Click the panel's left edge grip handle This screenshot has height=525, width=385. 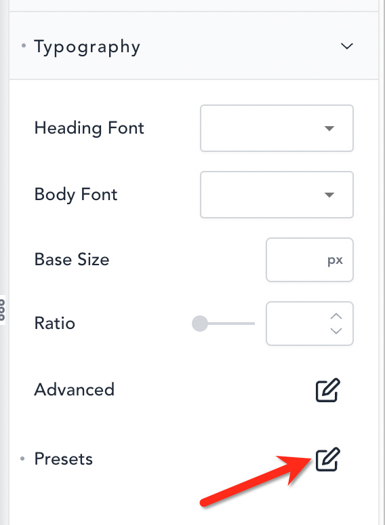pos(2,310)
